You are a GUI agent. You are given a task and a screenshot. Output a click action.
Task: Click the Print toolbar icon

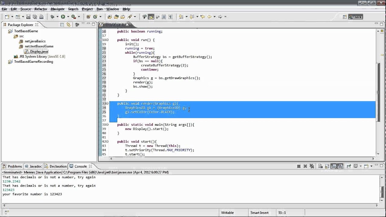click(41, 17)
